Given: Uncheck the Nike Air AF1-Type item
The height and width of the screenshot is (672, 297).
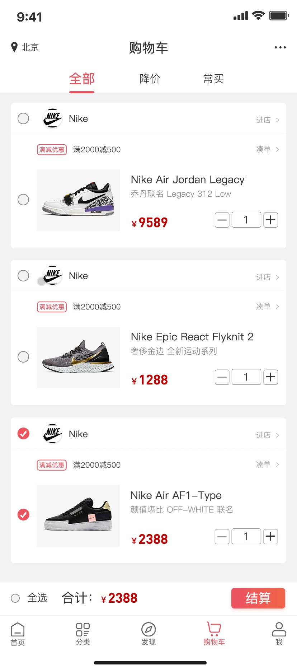Looking at the screenshot, I should pyautogui.click(x=23, y=515).
